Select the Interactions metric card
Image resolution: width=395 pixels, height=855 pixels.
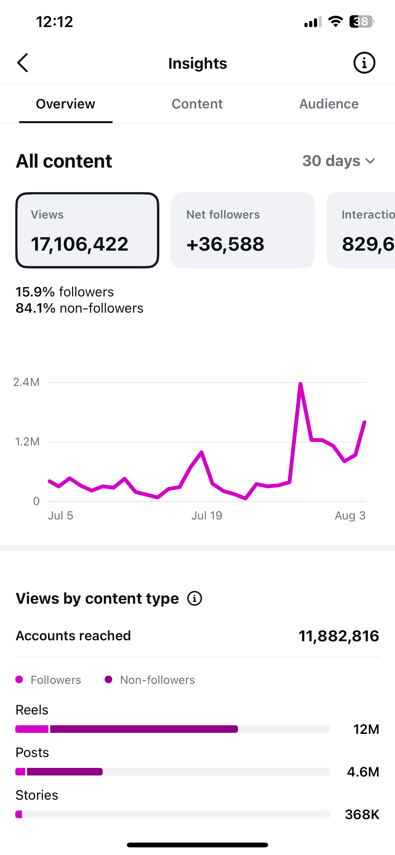pos(361,230)
